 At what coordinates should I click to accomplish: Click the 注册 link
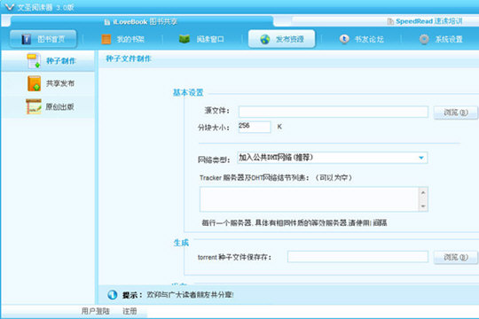click(x=130, y=311)
